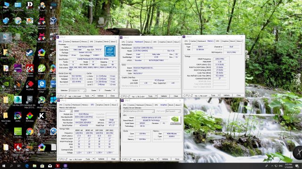
Task: Open the Microsoft Edge desktop shortcut
Action: (42, 86)
